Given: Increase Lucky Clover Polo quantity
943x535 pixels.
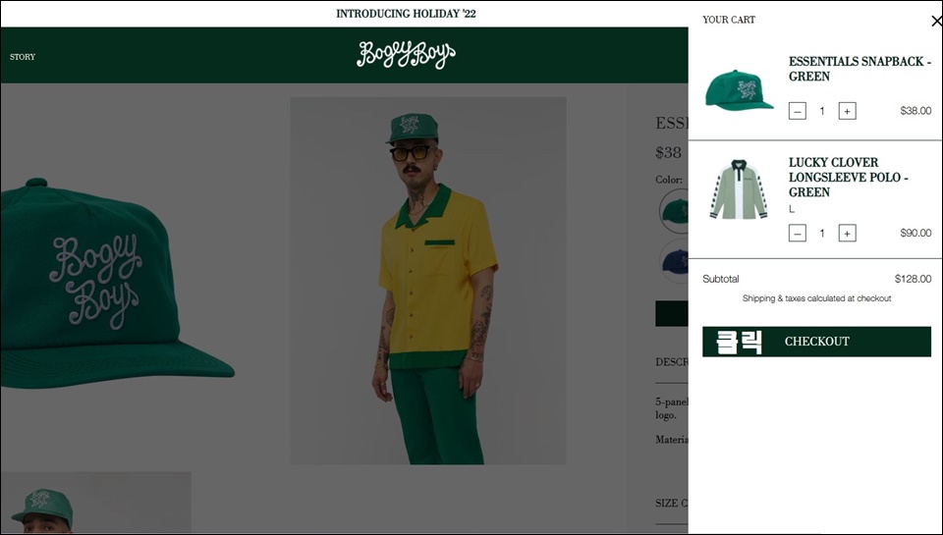Looking at the screenshot, I should click(848, 234).
